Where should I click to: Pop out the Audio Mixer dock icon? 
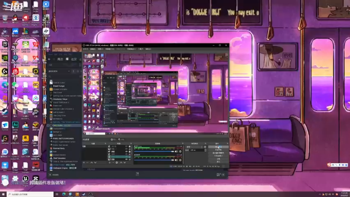tap(182, 144)
